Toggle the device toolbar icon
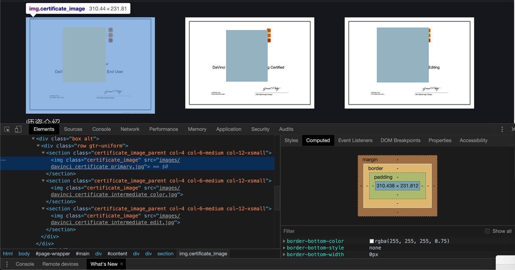This screenshot has height=270, width=515. [18, 129]
